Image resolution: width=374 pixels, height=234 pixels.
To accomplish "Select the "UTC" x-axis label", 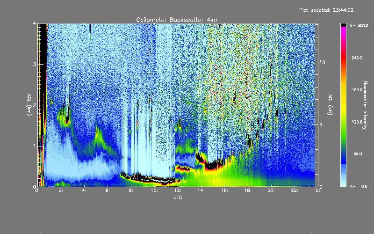I will pyautogui.click(x=178, y=197).
